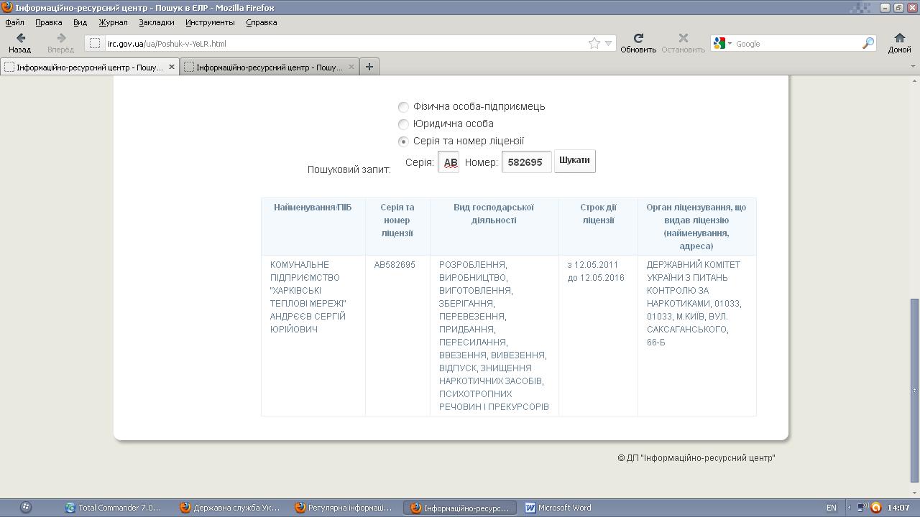920x517 pixels.
Task: Click the Home (Домой) icon
Action: coord(899,39)
